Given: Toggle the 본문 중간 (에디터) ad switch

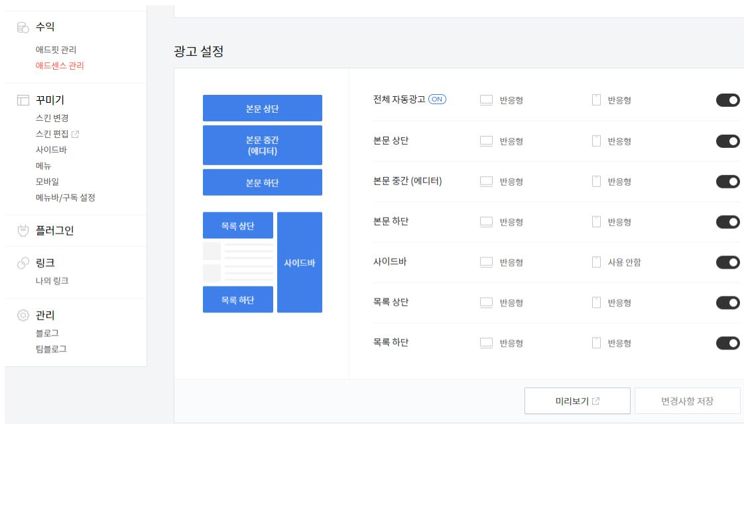Looking at the screenshot, I should point(728,181).
